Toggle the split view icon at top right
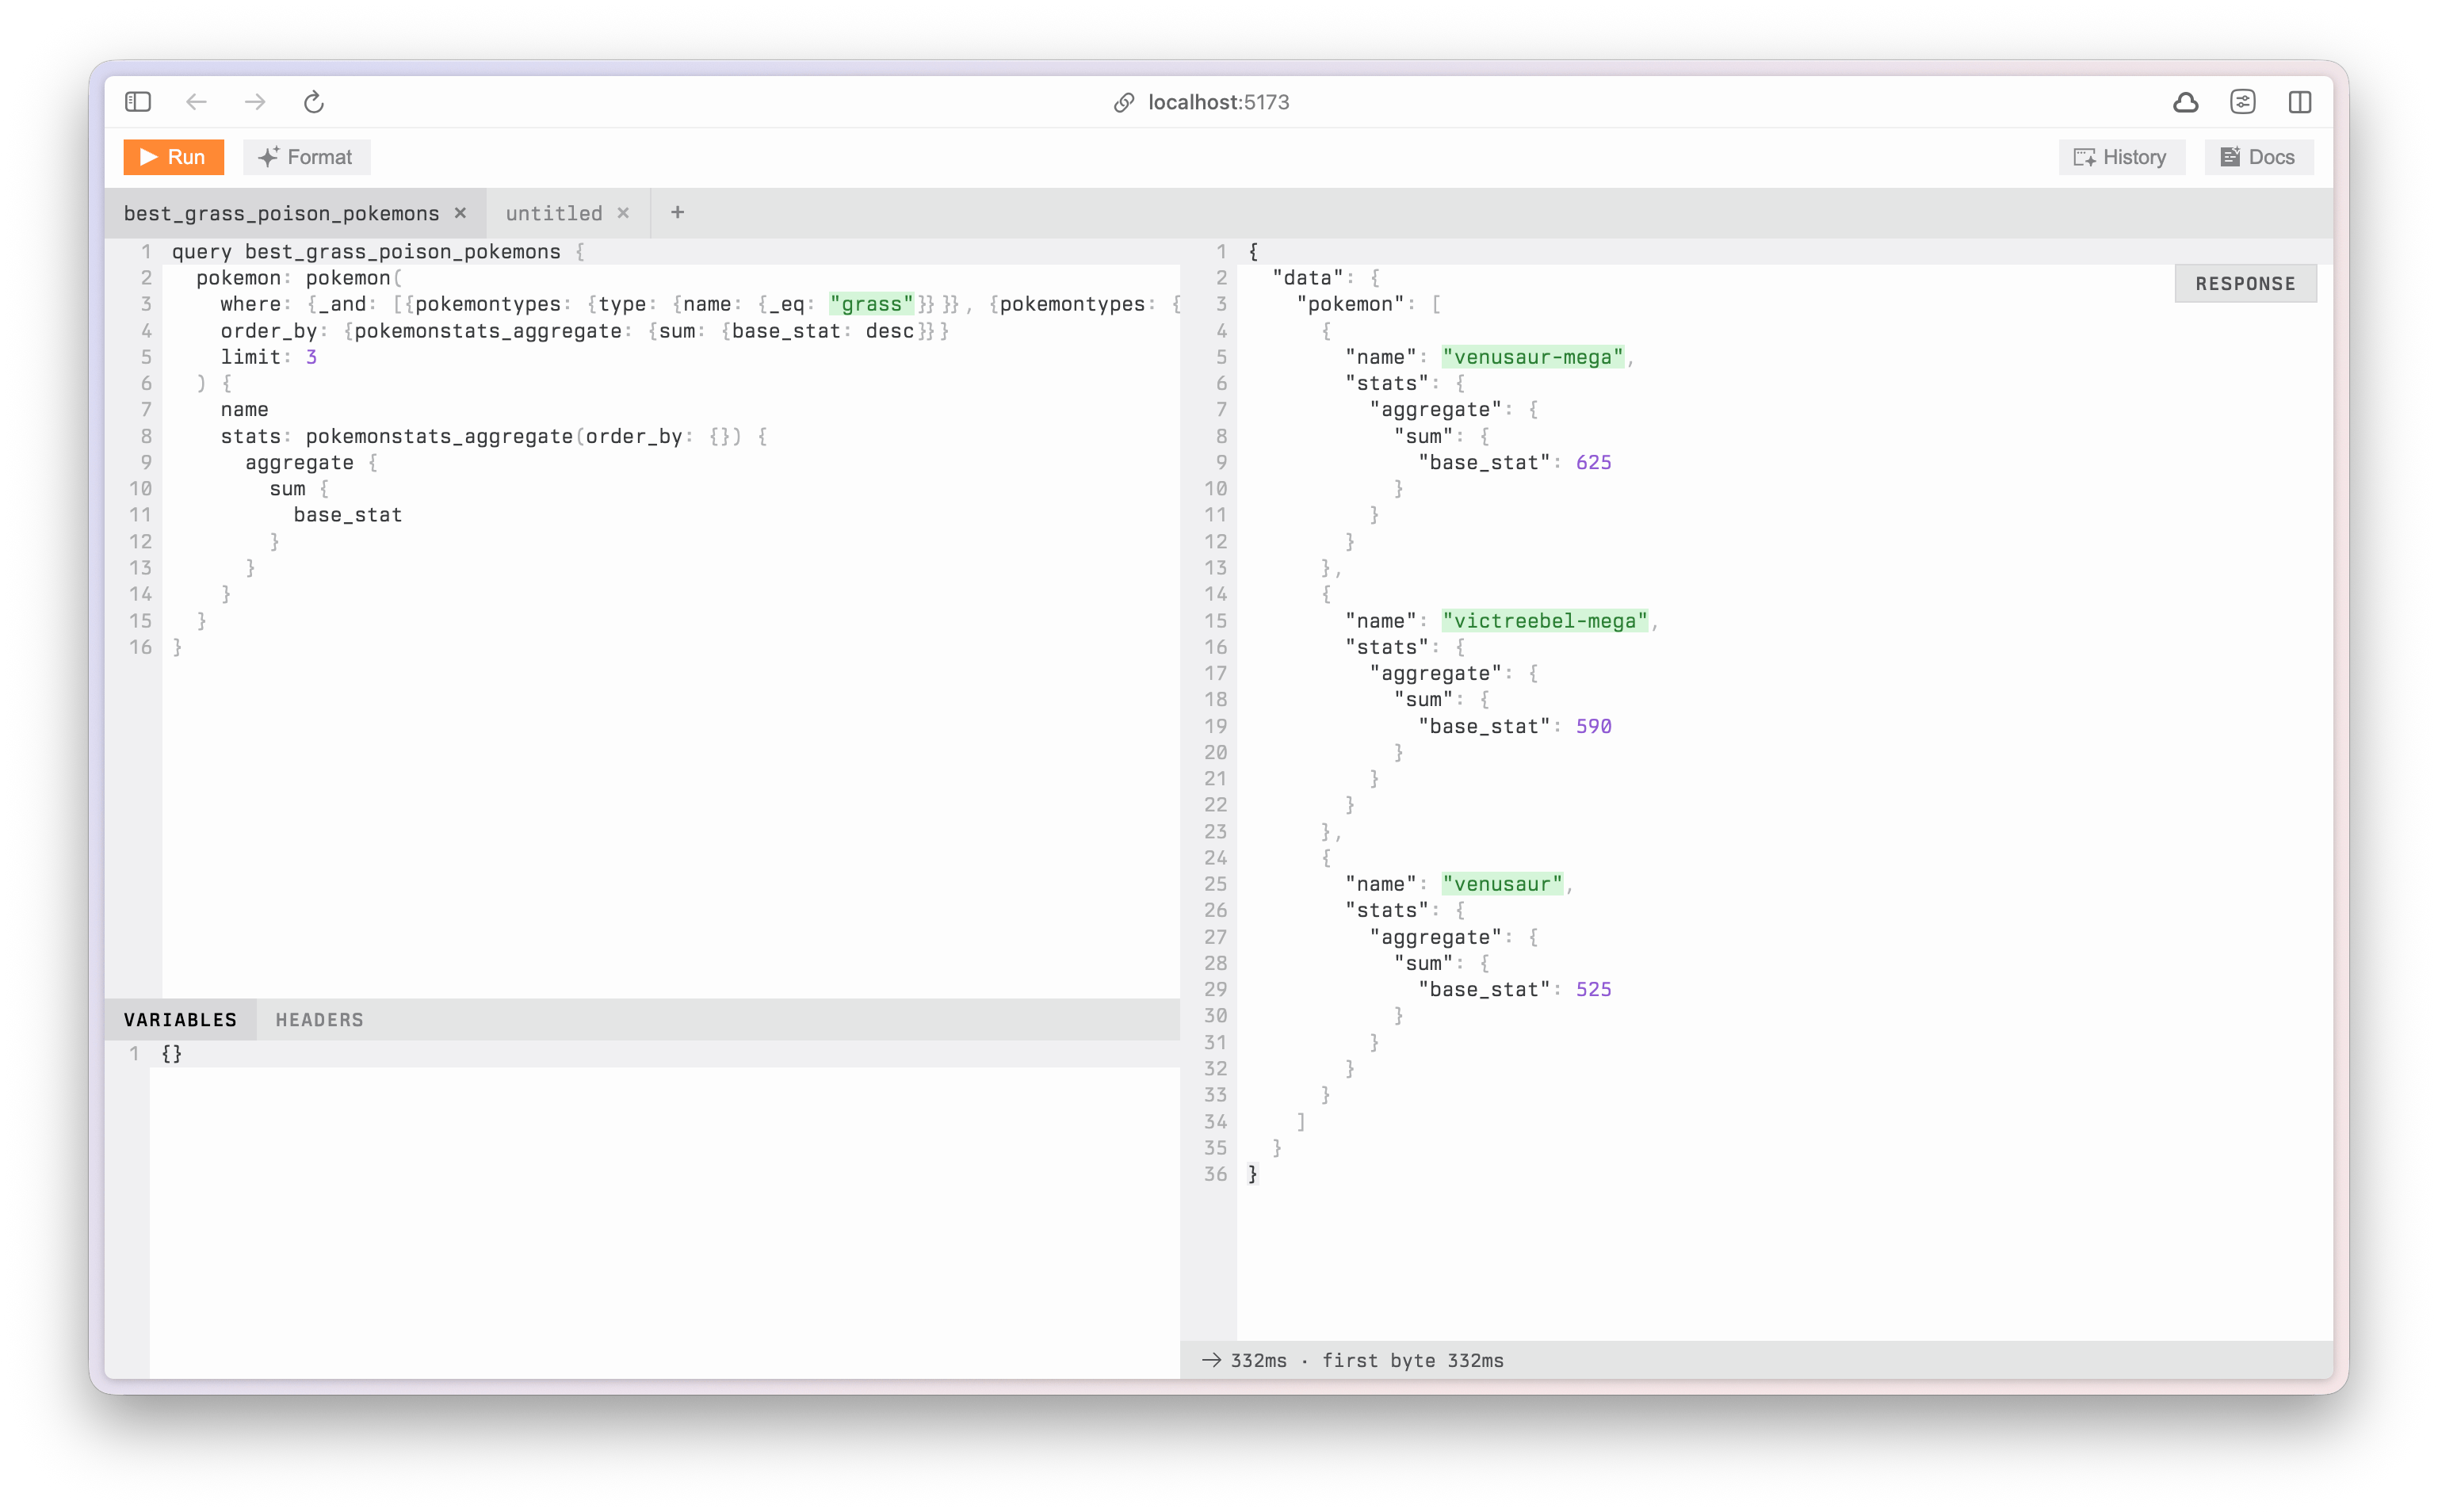This screenshot has width=2438, height=1512. tap(2299, 102)
